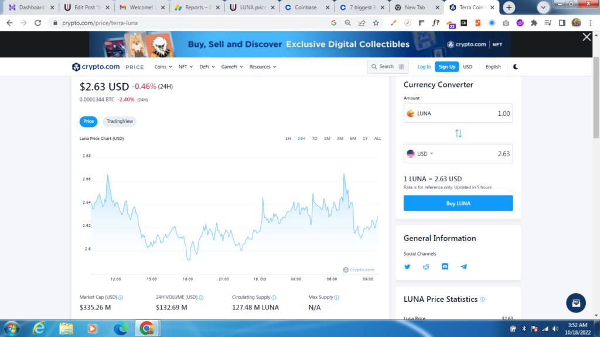
Task: Show LUNA Price Statistics info icon
Action: click(x=483, y=299)
